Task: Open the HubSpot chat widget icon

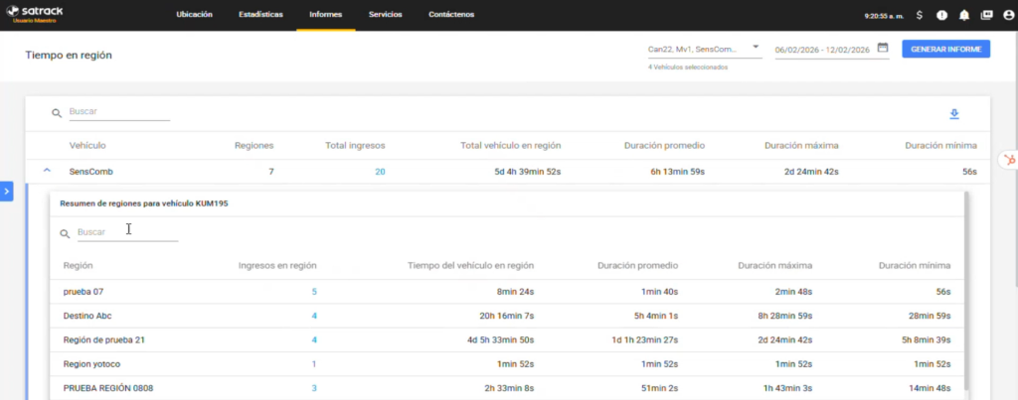Action: click(x=1010, y=160)
